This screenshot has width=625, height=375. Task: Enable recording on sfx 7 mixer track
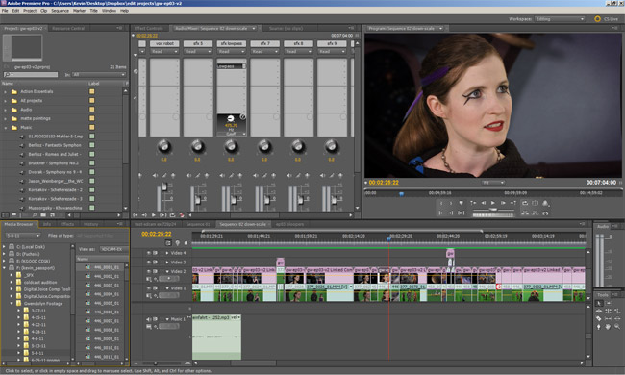point(273,175)
